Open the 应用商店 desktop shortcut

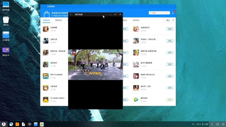tap(6, 35)
